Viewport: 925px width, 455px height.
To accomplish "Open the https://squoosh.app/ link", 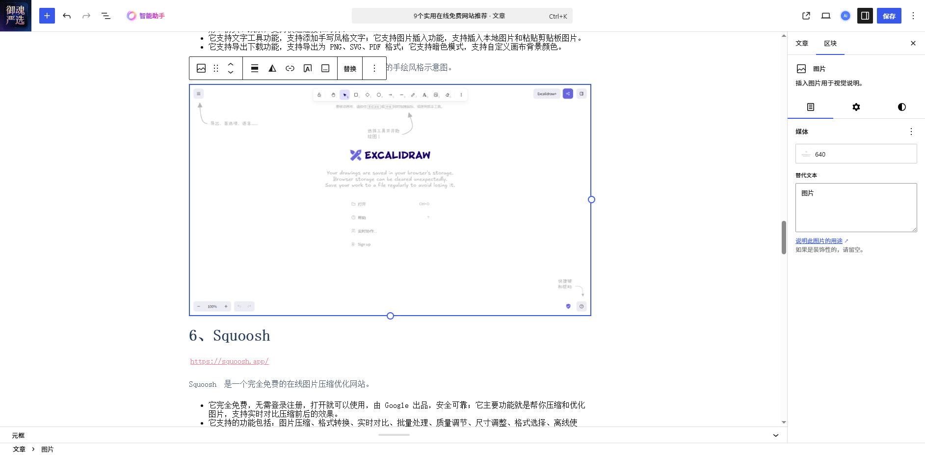I will [230, 362].
